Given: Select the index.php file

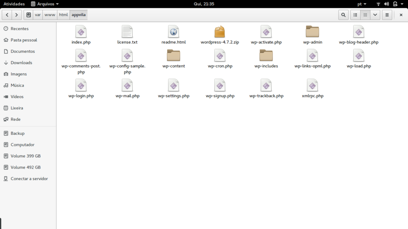Looking at the screenshot, I should (81, 32).
